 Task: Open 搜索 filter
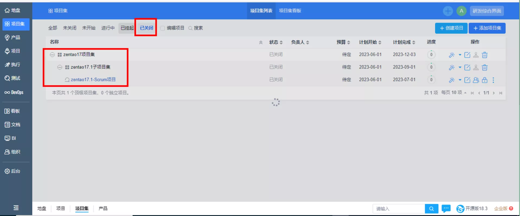196,28
